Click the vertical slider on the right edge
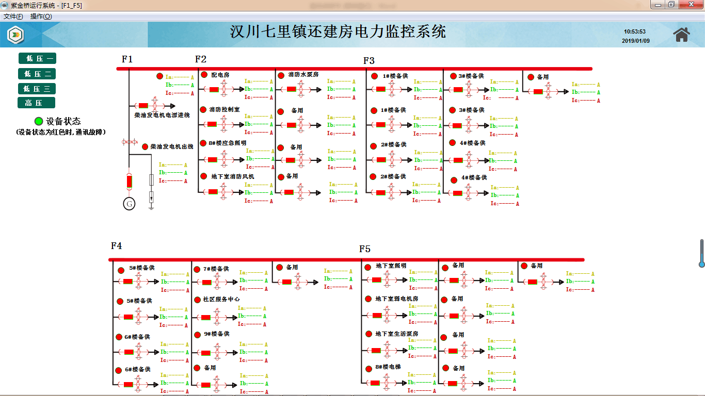705x396 pixels. pos(701,253)
